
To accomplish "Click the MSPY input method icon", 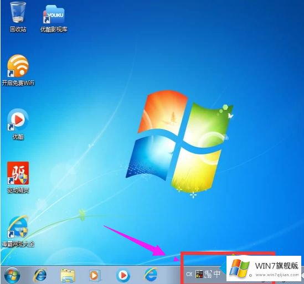I will pyautogui.click(x=199, y=274).
